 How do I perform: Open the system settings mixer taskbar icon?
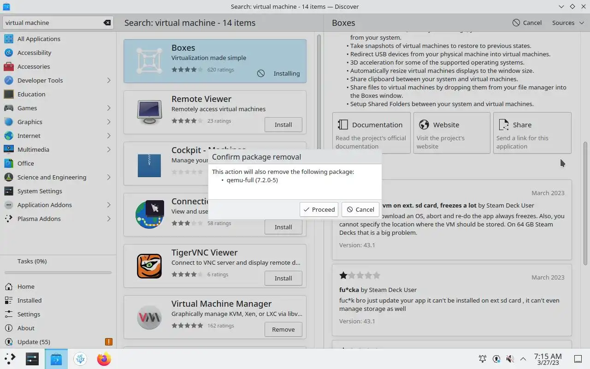(32, 358)
